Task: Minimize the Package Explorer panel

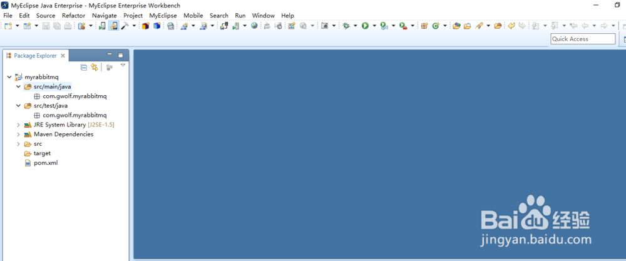Action: click(110, 54)
